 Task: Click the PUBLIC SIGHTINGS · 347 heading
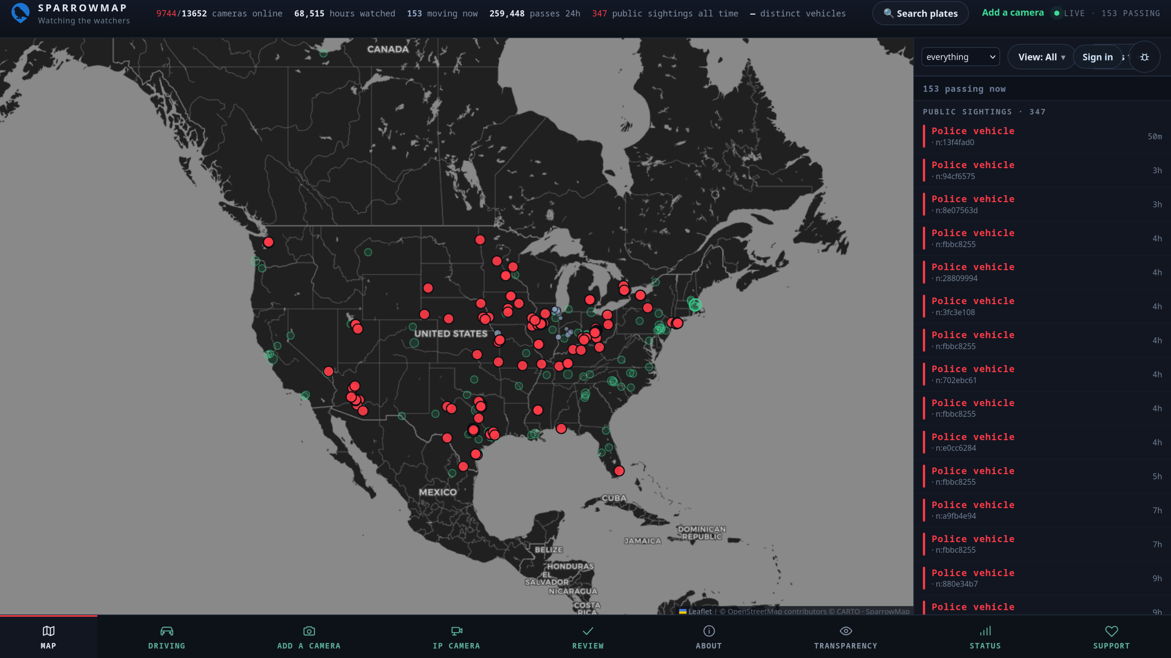(x=984, y=112)
